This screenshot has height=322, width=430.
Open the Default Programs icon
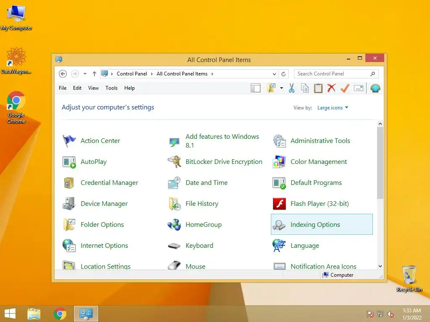279,183
